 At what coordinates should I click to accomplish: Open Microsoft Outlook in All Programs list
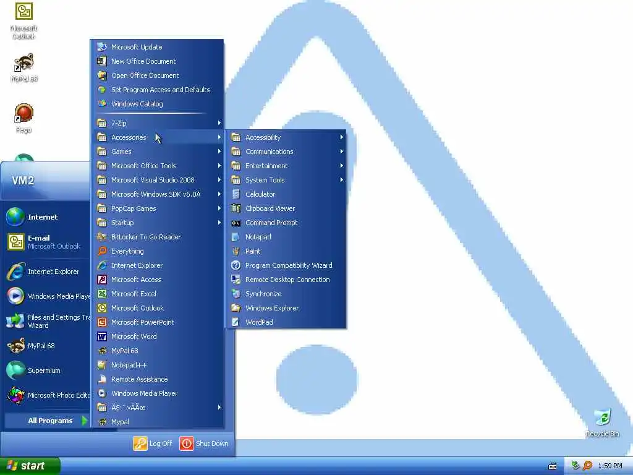pyautogui.click(x=158, y=308)
